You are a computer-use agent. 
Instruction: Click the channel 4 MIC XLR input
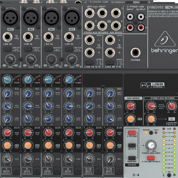pyautogui.click(x=72, y=18)
